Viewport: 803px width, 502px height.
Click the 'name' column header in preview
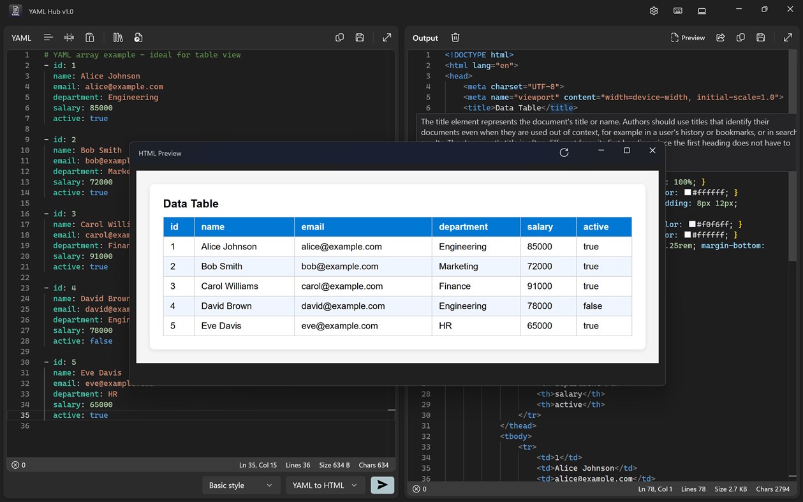(x=244, y=227)
